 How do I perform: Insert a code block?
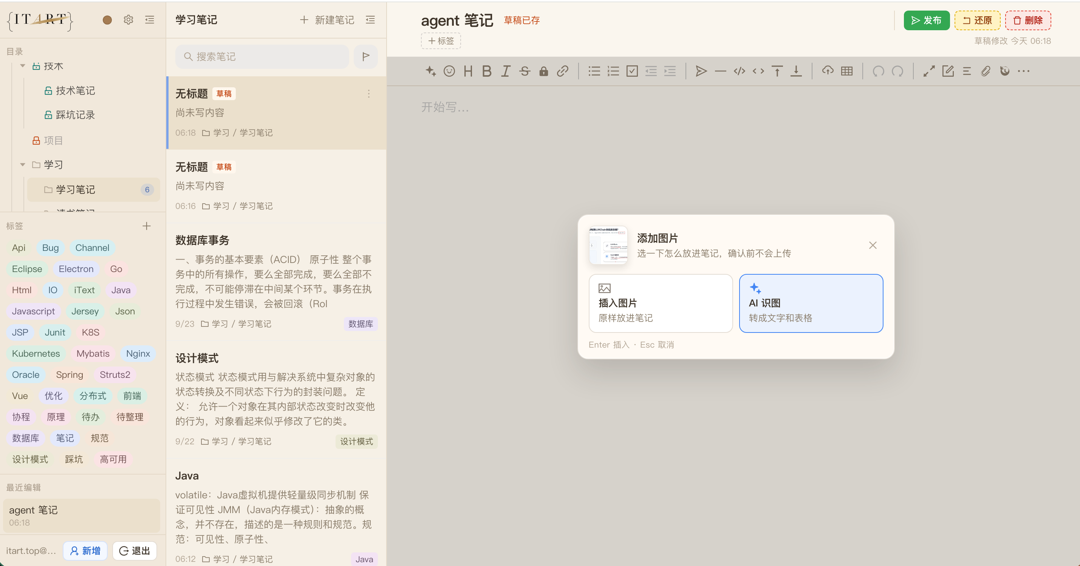coord(740,71)
